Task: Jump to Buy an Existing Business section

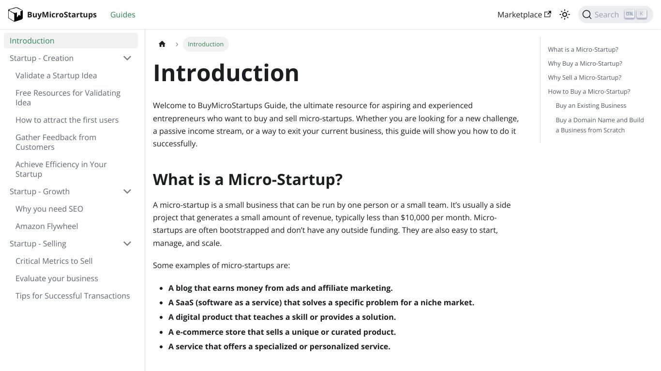Action: click(591, 105)
